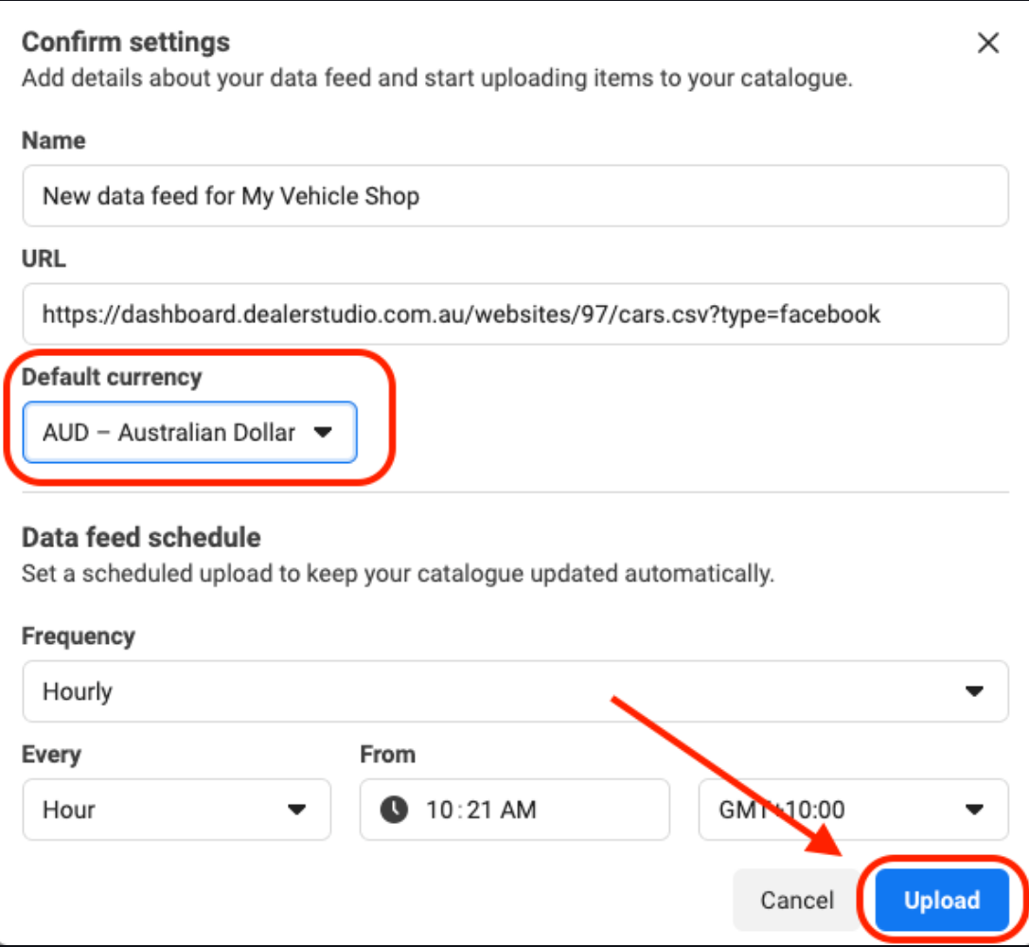This screenshot has height=947, width=1029.
Task: Click the clock icon in From field
Action: point(394,810)
